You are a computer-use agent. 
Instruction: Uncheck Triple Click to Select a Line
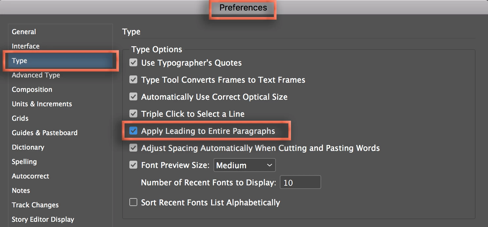133,114
